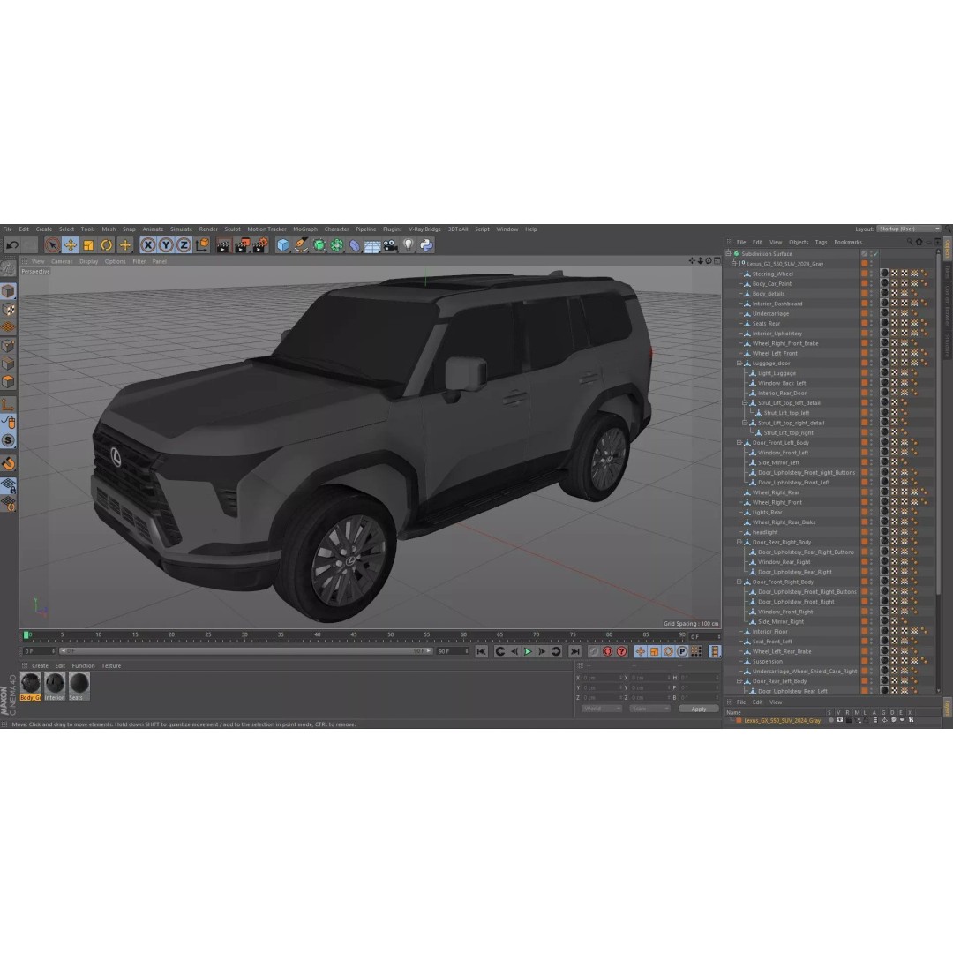Screen dimensions: 953x953
Task: Toggle Y axis lock
Action: click(166, 245)
